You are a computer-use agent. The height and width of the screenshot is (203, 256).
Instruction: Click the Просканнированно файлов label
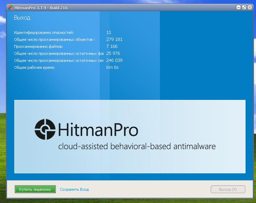(x=38, y=46)
